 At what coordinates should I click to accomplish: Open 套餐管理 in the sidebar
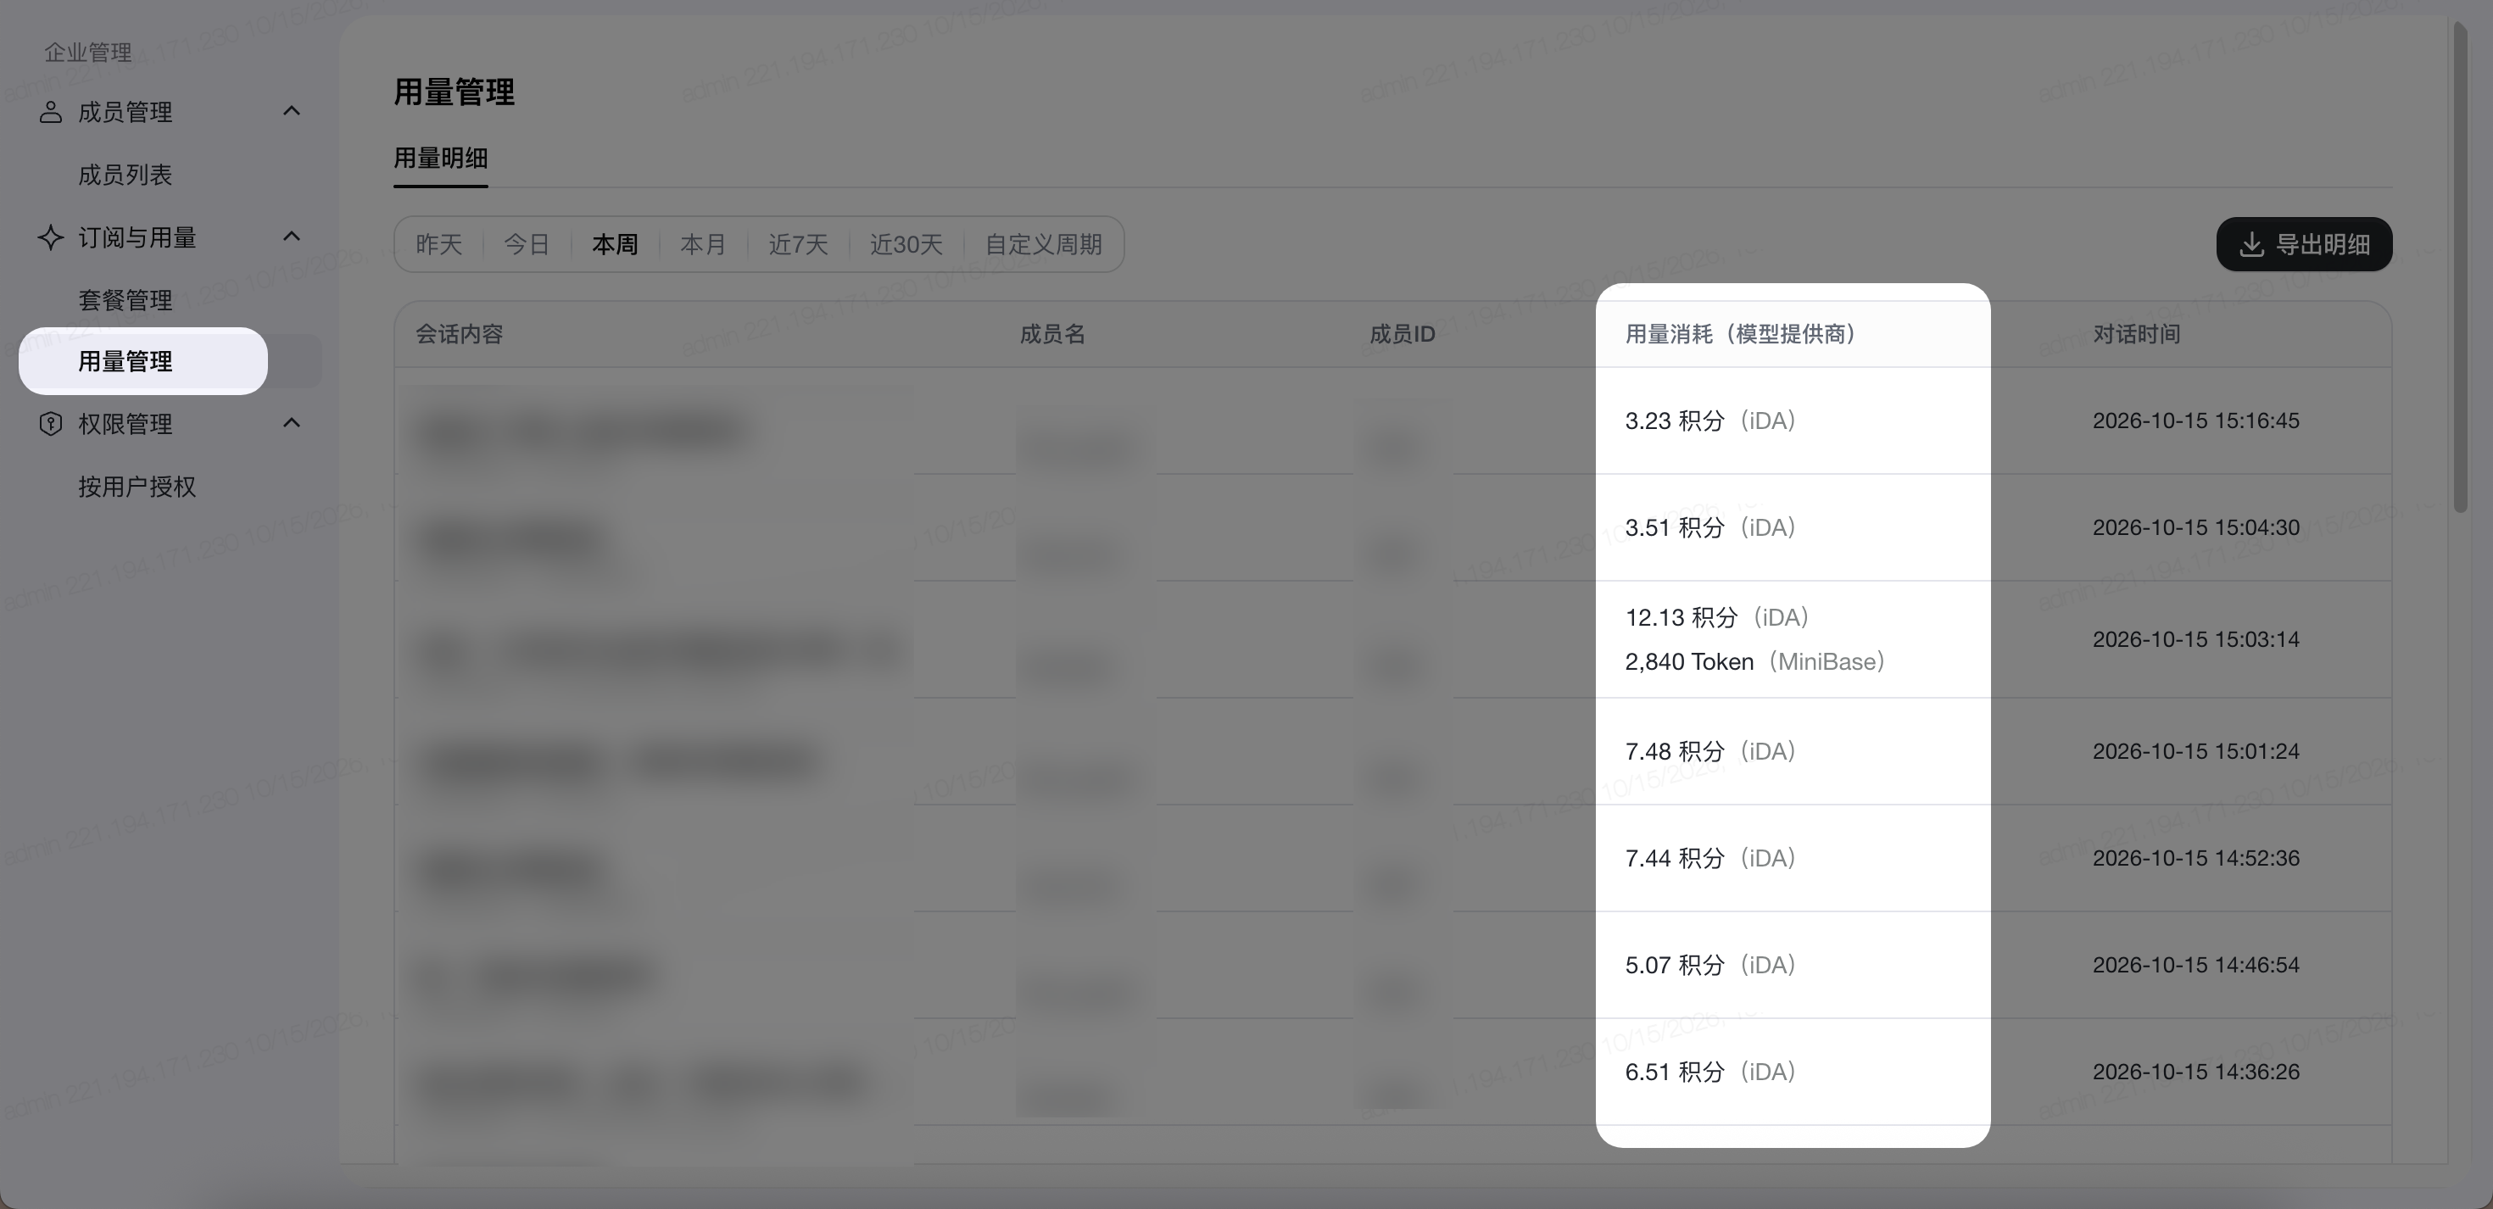(125, 300)
